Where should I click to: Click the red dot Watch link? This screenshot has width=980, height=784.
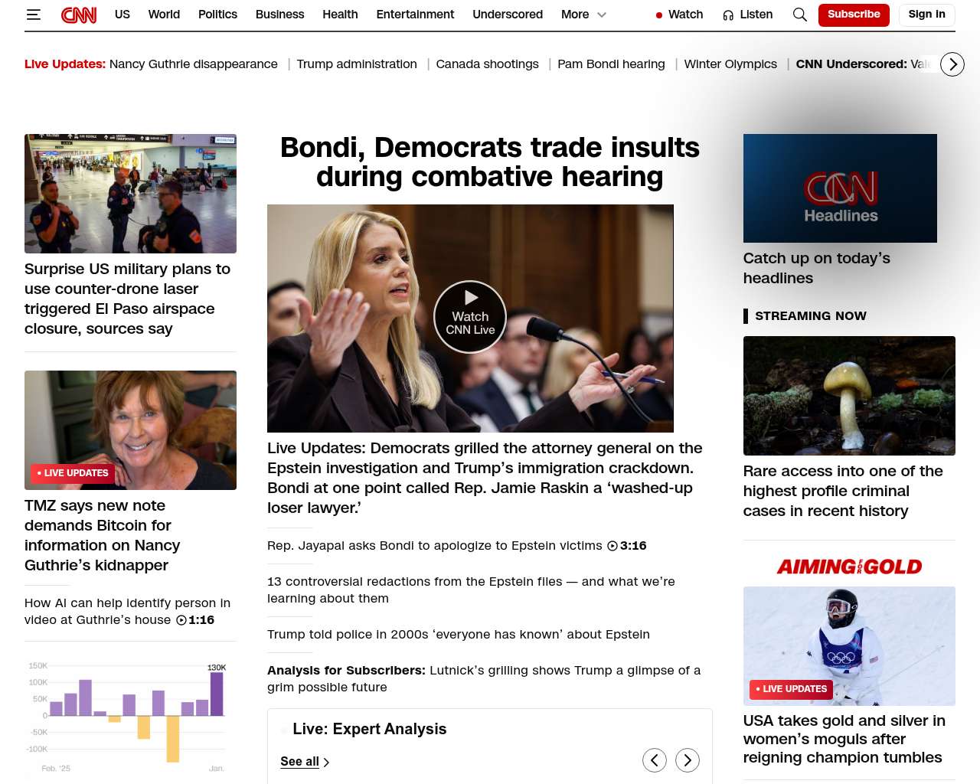coord(679,15)
